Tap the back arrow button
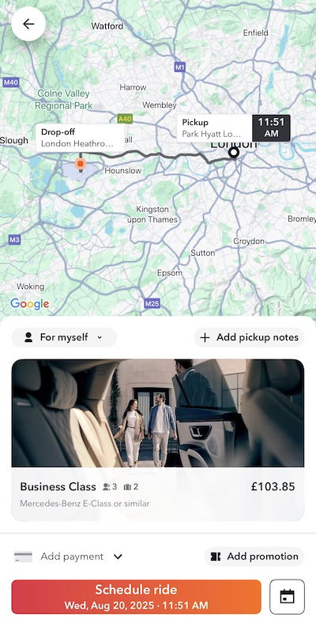 point(28,24)
